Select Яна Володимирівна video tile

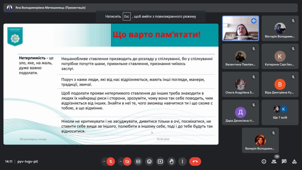241,28
